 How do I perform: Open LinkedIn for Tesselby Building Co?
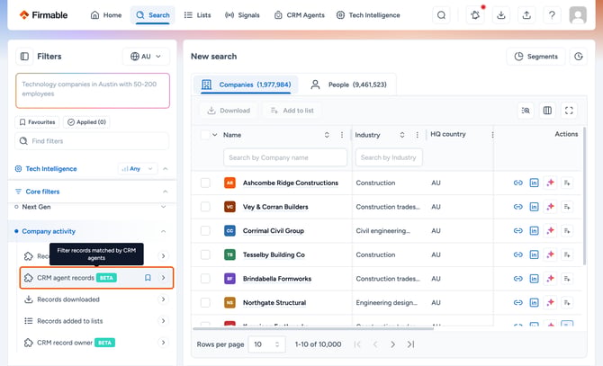535,254
